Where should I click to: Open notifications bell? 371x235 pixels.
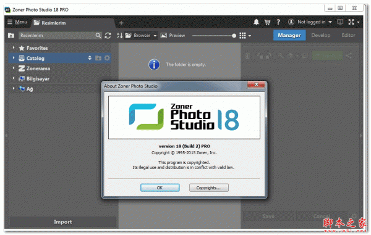point(256,22)
